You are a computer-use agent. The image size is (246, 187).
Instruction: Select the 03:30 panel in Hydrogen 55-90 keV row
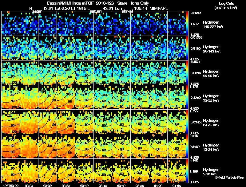(x=48, y=73)
